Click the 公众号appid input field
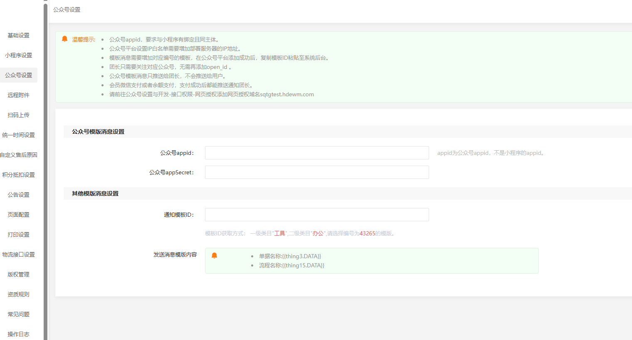Image resolution: width=632 pixels, height=340 pixels. point(316,153)
